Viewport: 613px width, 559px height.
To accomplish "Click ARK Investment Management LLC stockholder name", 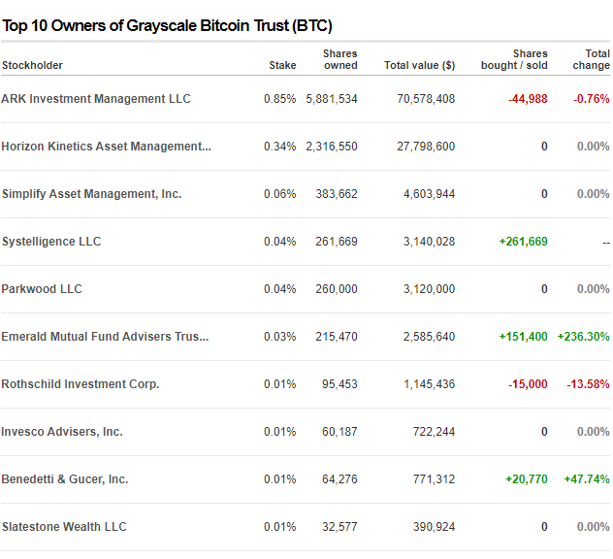I will point(96,99).
